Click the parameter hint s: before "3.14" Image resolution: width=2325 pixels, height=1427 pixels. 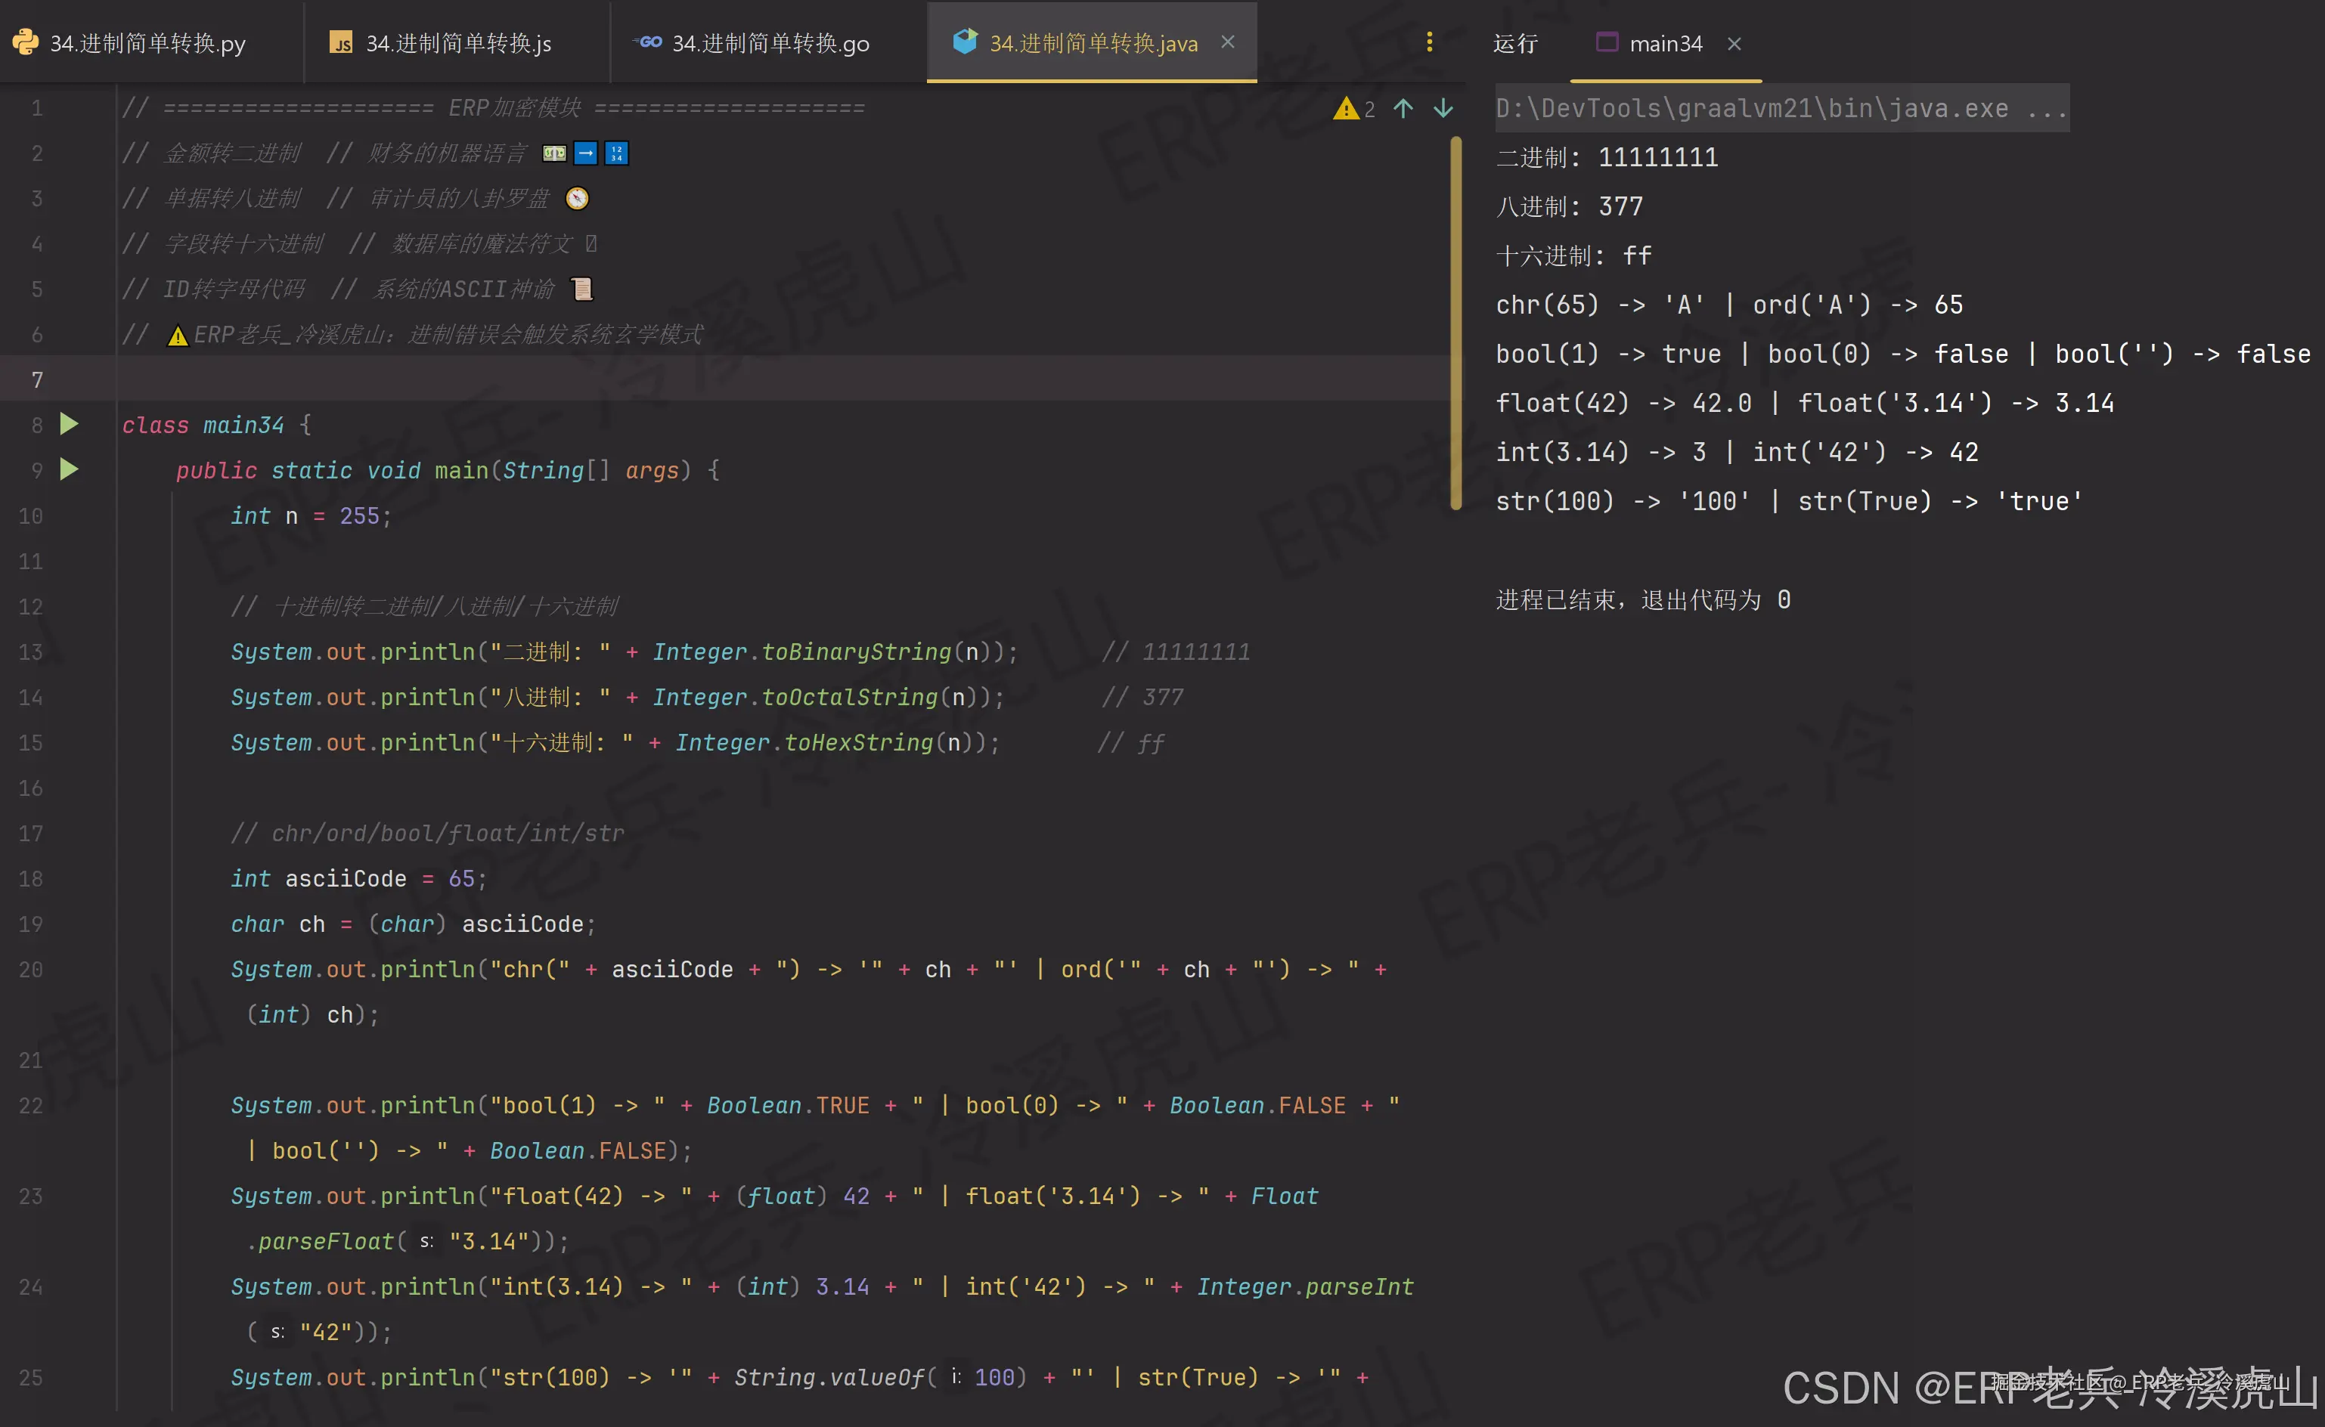426,1242
